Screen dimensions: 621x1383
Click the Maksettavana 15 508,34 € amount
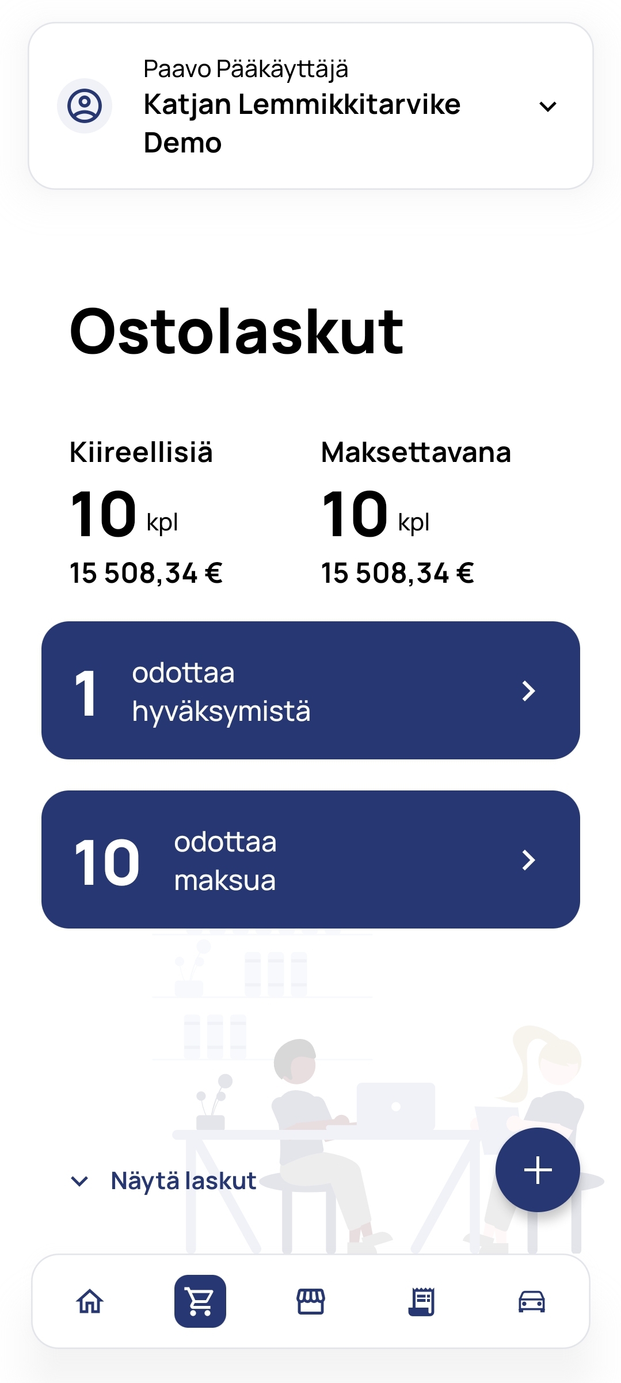[x=398, y=573]
